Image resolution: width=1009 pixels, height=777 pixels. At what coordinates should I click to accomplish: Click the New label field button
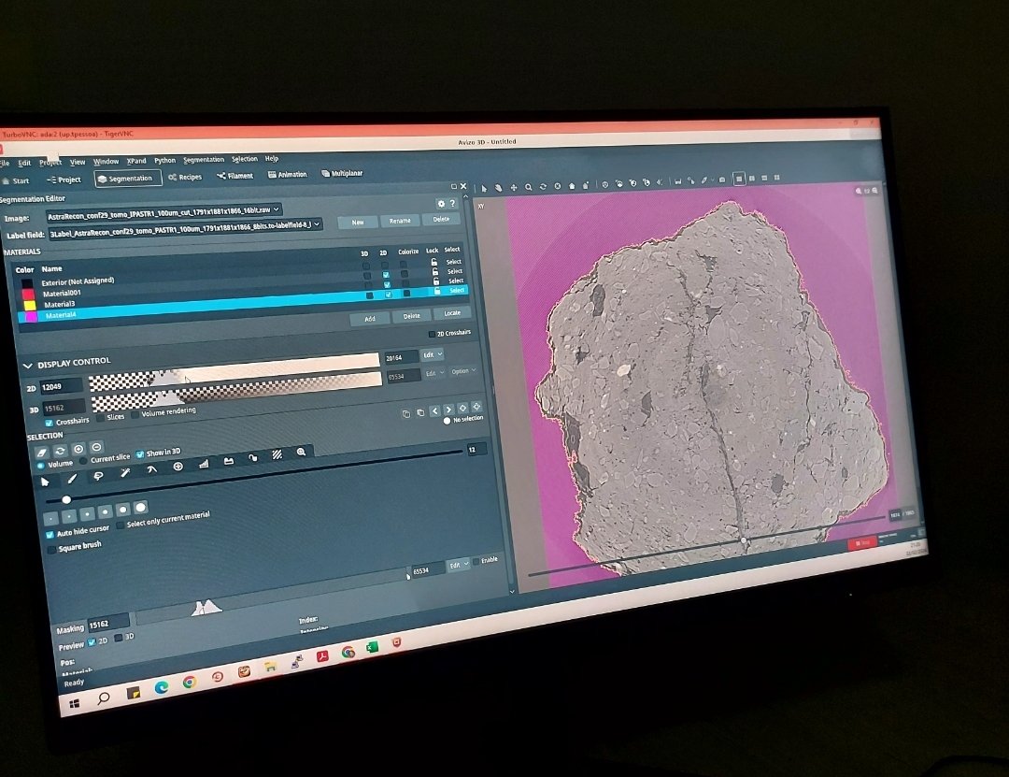pyautogui.click(x=358, y=223)
